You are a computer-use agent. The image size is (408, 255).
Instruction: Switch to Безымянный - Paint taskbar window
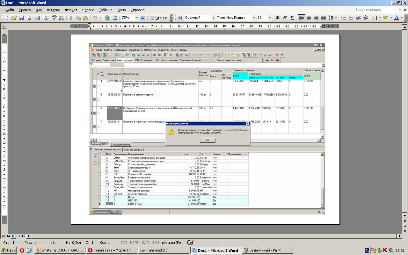pos(267,250)
